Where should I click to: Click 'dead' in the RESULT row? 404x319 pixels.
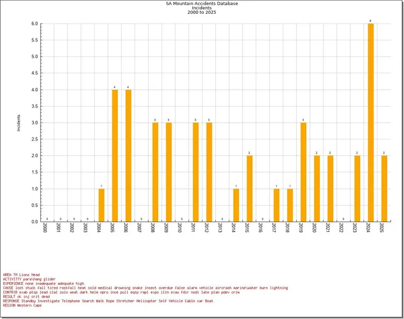46,297
